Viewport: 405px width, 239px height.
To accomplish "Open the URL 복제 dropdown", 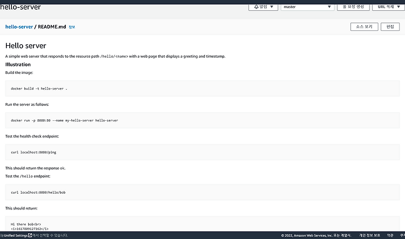I will point(388,7).
